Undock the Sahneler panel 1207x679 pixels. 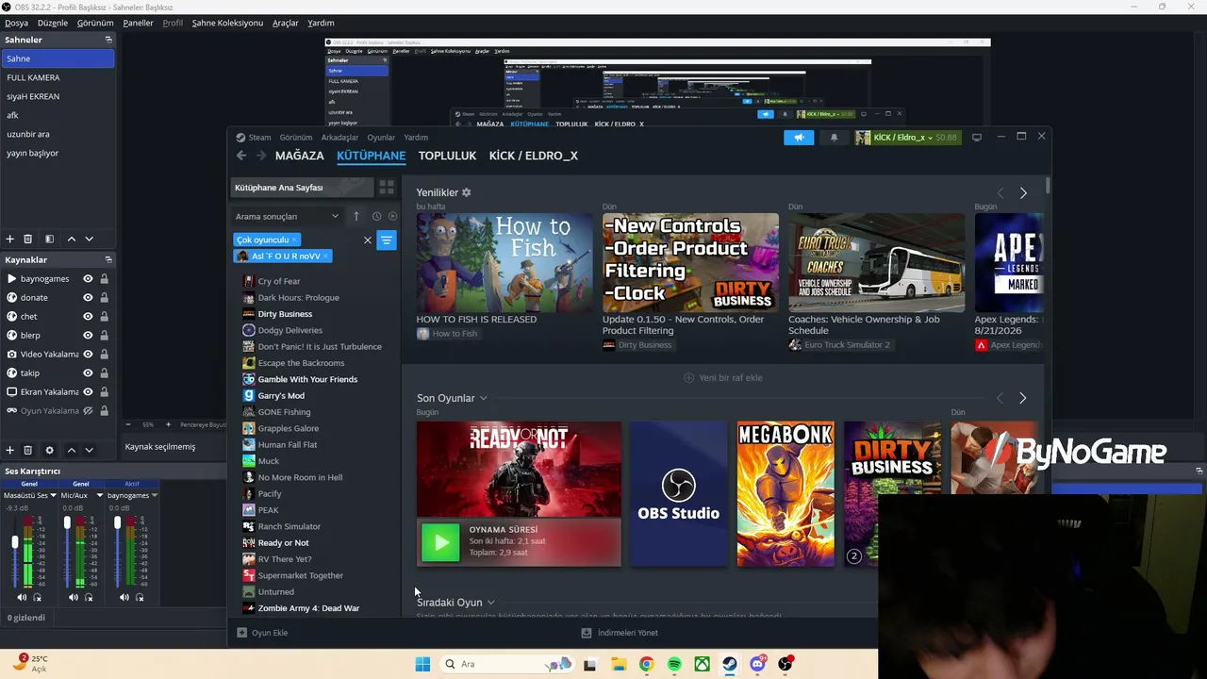(108, 40)
